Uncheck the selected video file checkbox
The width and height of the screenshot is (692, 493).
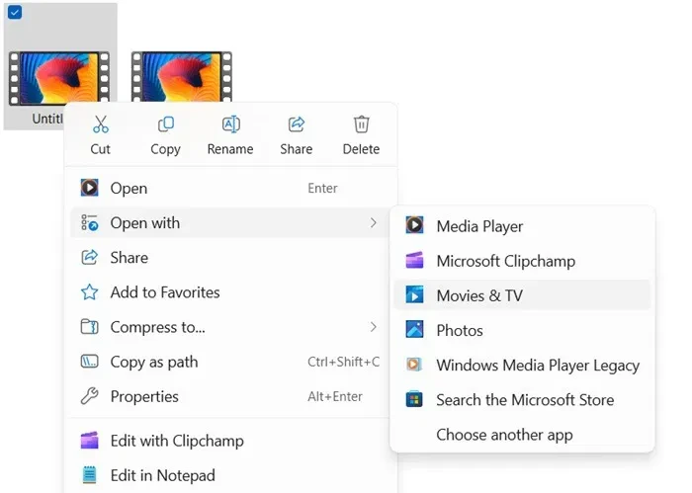[15, 12]
